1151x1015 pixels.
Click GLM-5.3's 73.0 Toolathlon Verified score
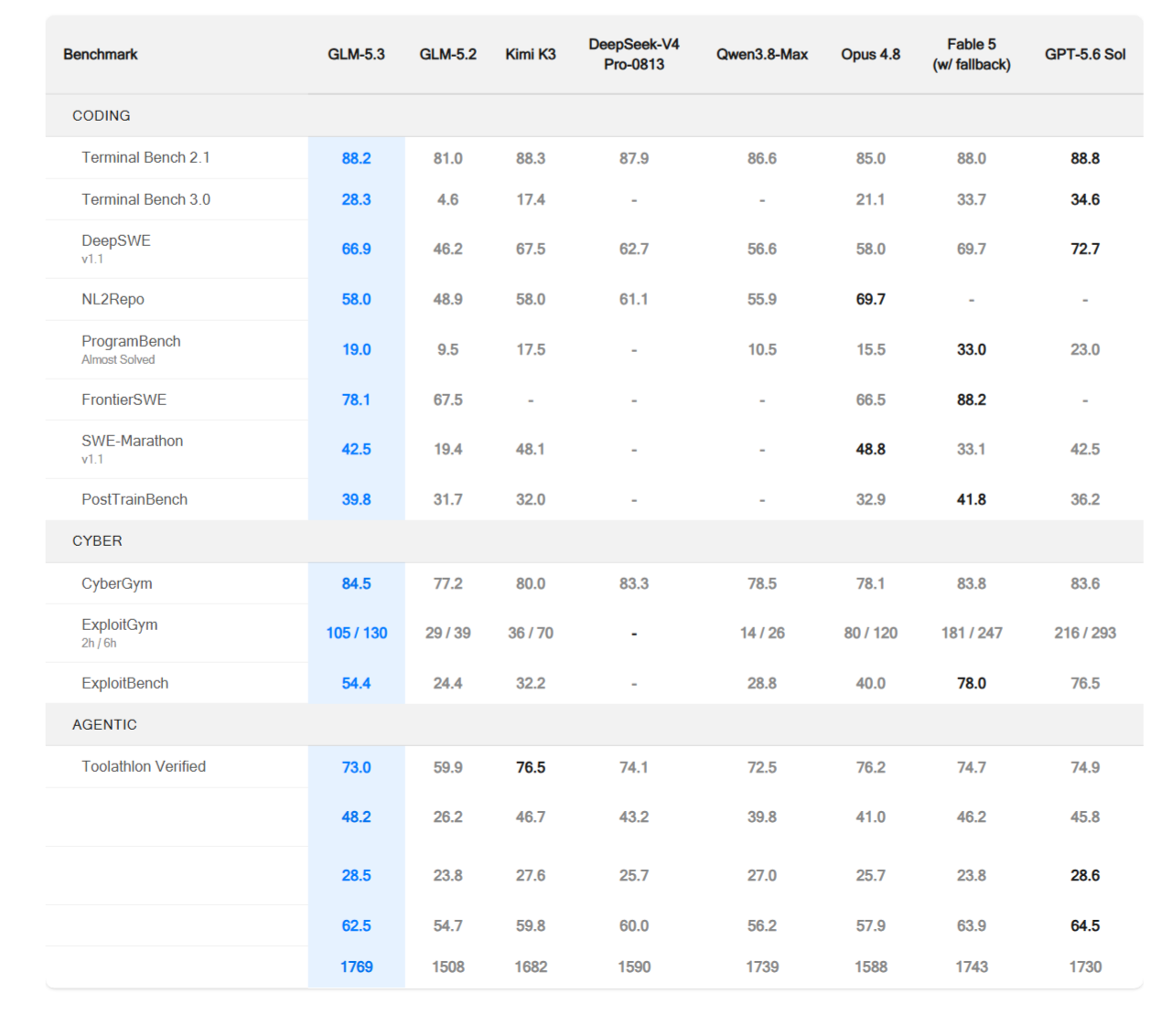356,767
